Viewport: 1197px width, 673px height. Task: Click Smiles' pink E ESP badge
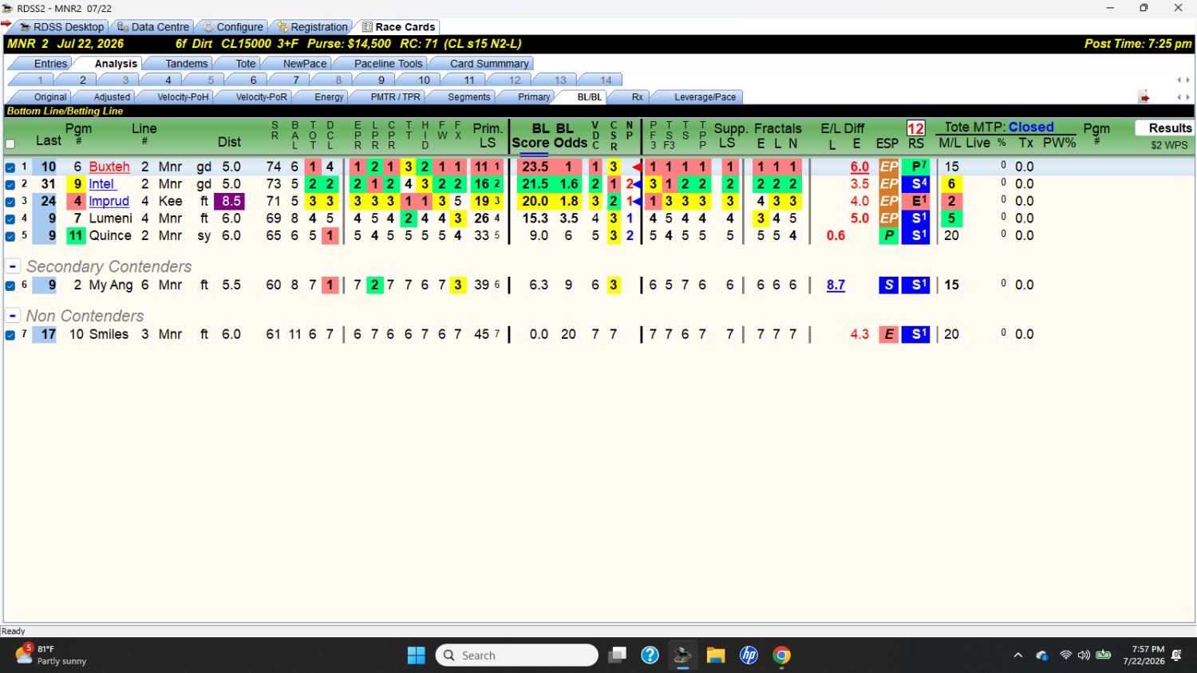click(x=888, y=334)
